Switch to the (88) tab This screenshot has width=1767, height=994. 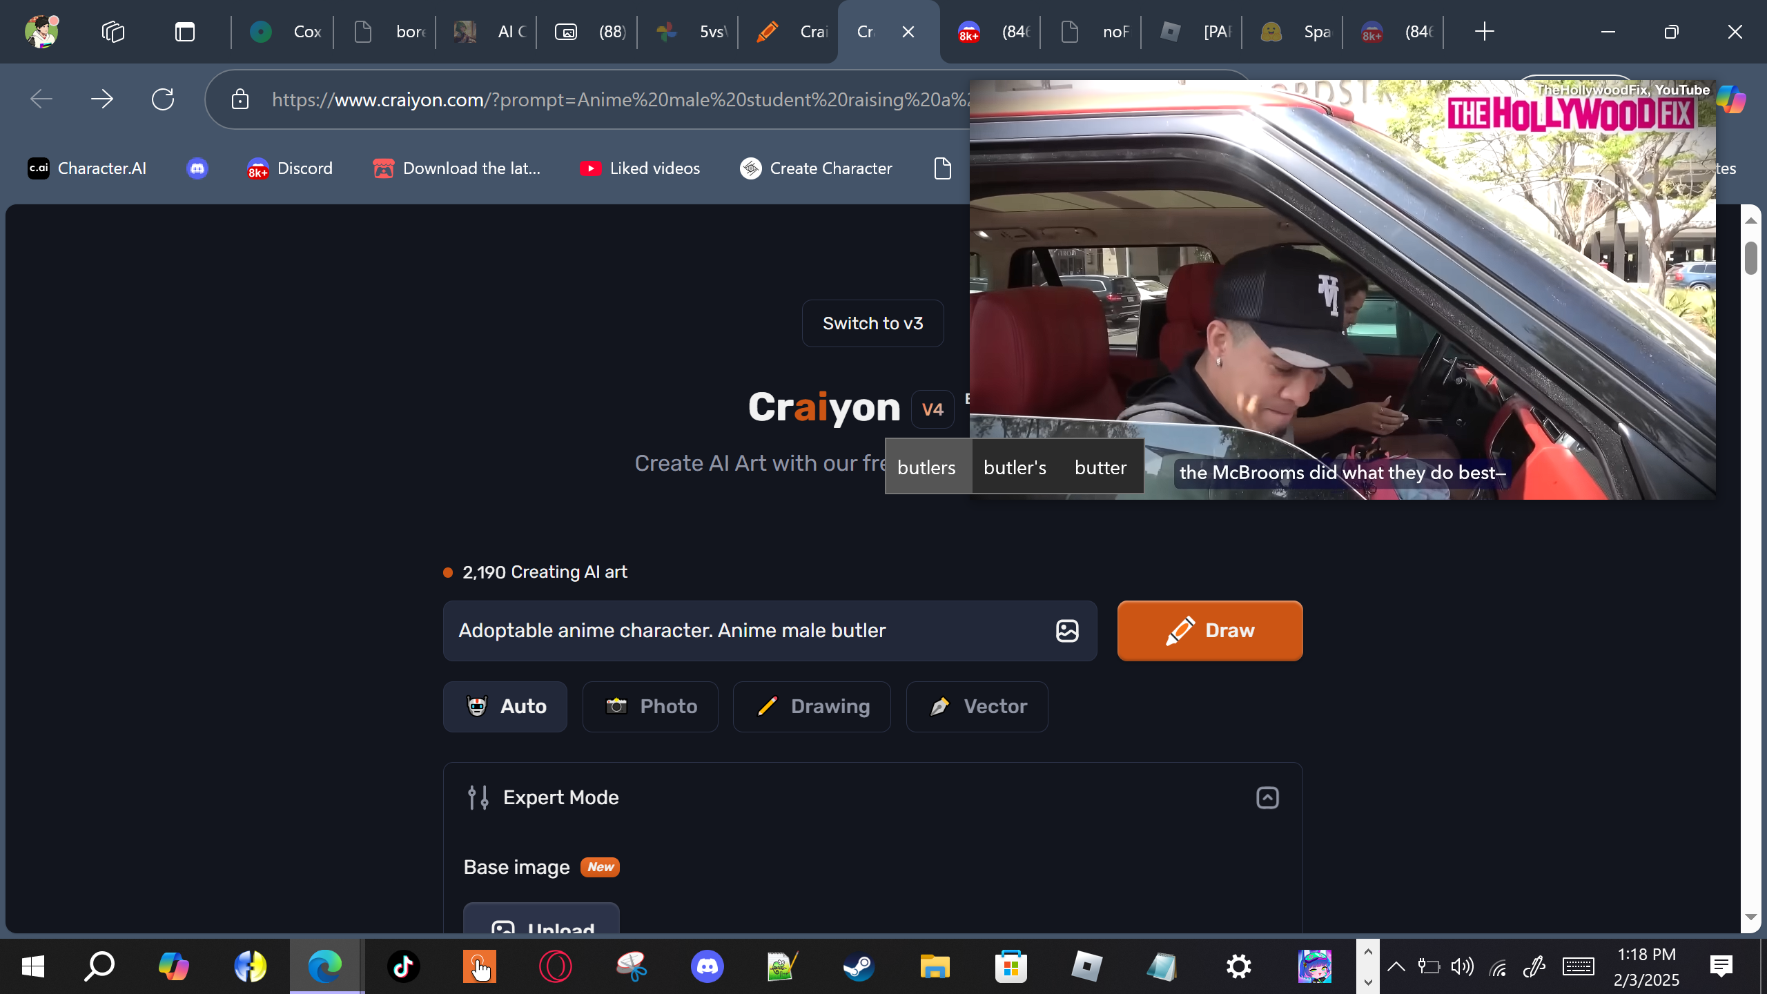(587, 32)
